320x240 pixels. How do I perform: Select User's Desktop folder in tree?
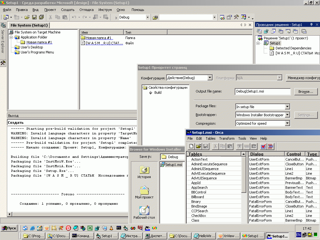click(x=32, y=47)
